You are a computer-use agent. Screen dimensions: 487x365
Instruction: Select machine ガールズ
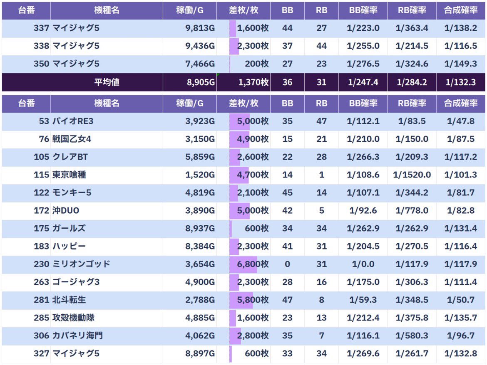(x=69, y=229)
